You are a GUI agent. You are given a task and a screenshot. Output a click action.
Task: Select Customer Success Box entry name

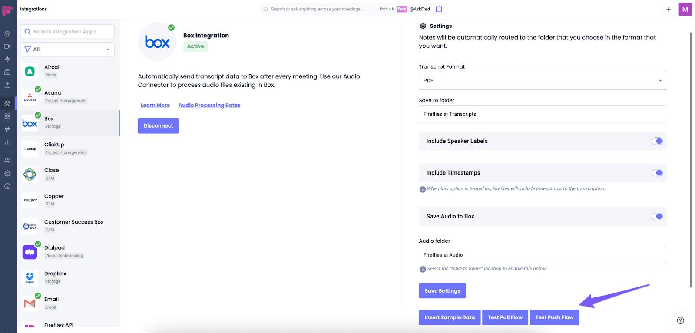click(74, 222)
